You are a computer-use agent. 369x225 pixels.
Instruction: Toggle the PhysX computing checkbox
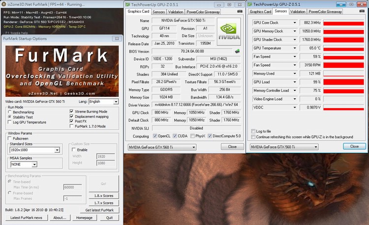click(192, 136)
